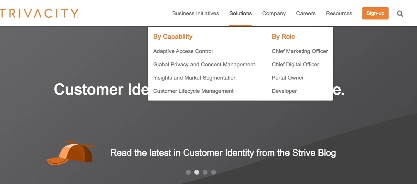The image size is (417, 184).
Task: Go to Careers in navigation
Action: (306, 13)
